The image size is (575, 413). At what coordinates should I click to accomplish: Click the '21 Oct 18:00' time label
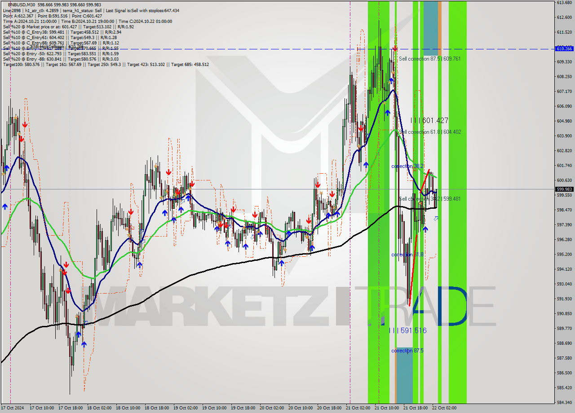tap(415, 409)
